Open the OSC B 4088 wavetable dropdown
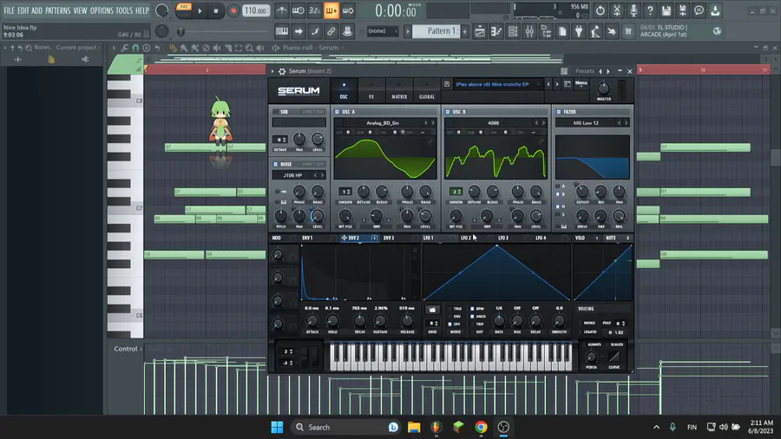Viewport: 781px width, 439px height. coord(493,122)
